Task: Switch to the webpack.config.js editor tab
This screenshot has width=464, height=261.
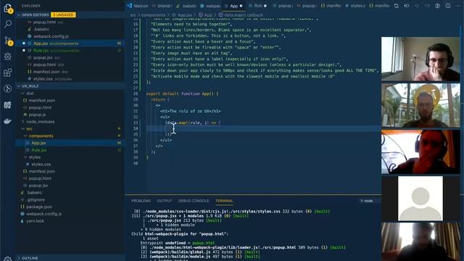Action: point(210,6)
